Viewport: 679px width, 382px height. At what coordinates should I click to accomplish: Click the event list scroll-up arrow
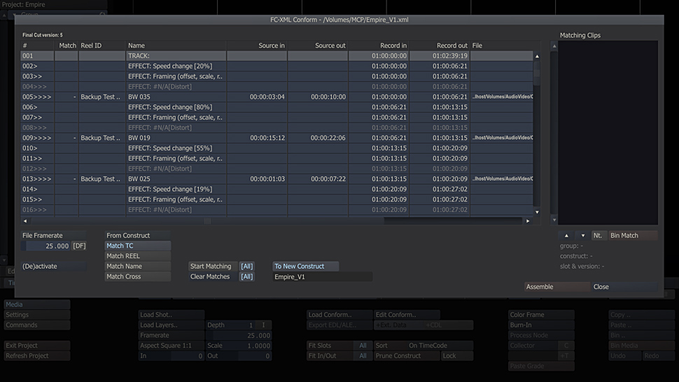click(537, 56)
